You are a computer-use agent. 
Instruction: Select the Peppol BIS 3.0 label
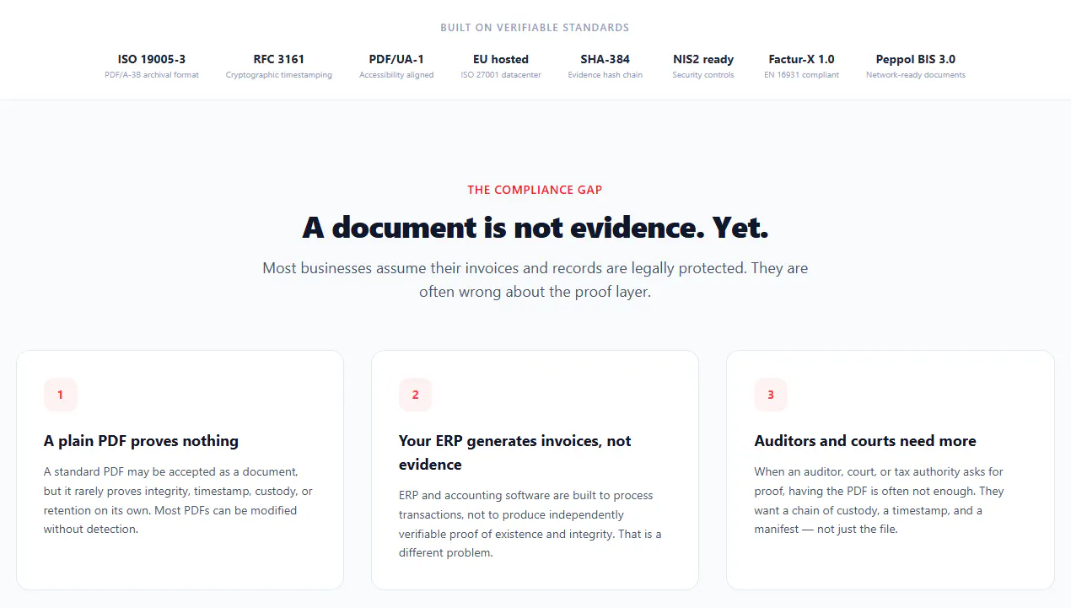point(916,59)
